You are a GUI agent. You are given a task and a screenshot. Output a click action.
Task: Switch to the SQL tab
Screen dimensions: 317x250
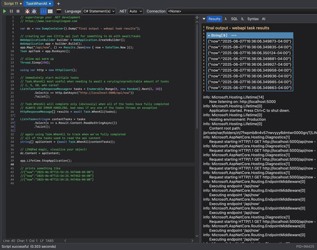234,19
